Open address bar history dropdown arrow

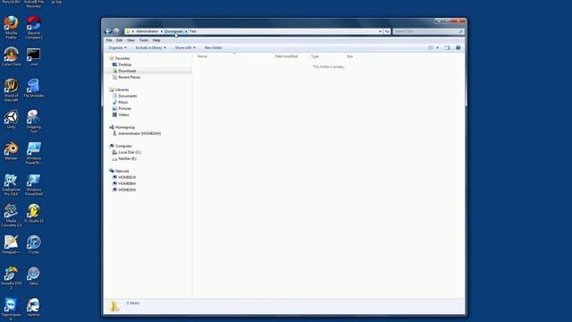[380, 31]
